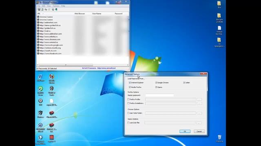Toggle the Safari checkbox
The height and width of the screenshot is (146, 261).
(x=184, y=82)
